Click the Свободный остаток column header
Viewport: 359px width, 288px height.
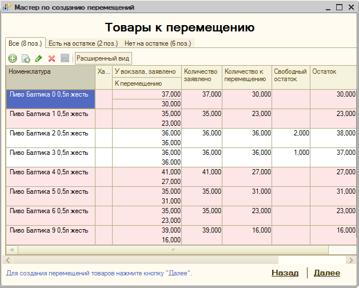tap(291, 77)
